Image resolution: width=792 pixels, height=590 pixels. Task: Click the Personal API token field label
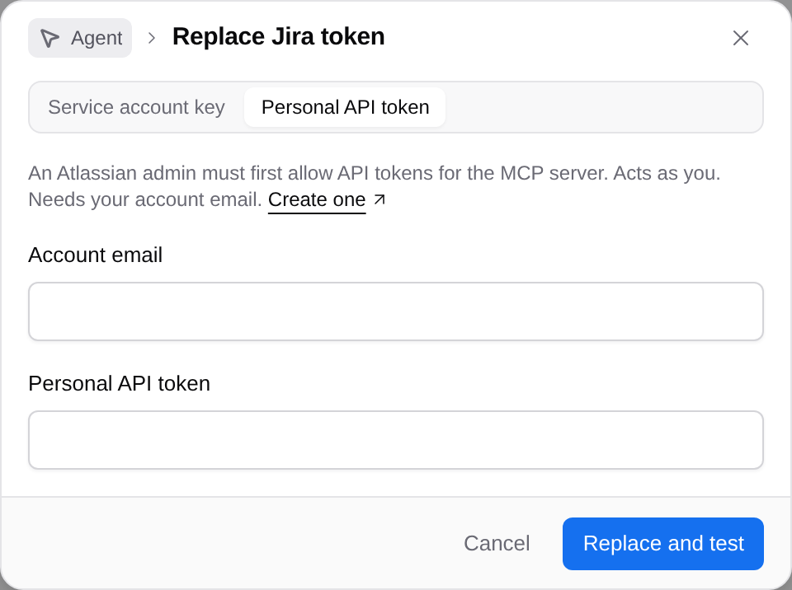119,383
